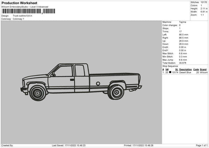The height and width of the screenshot is (148, 209).
Task: Click the Brand column header
Action: pos(203,69)
